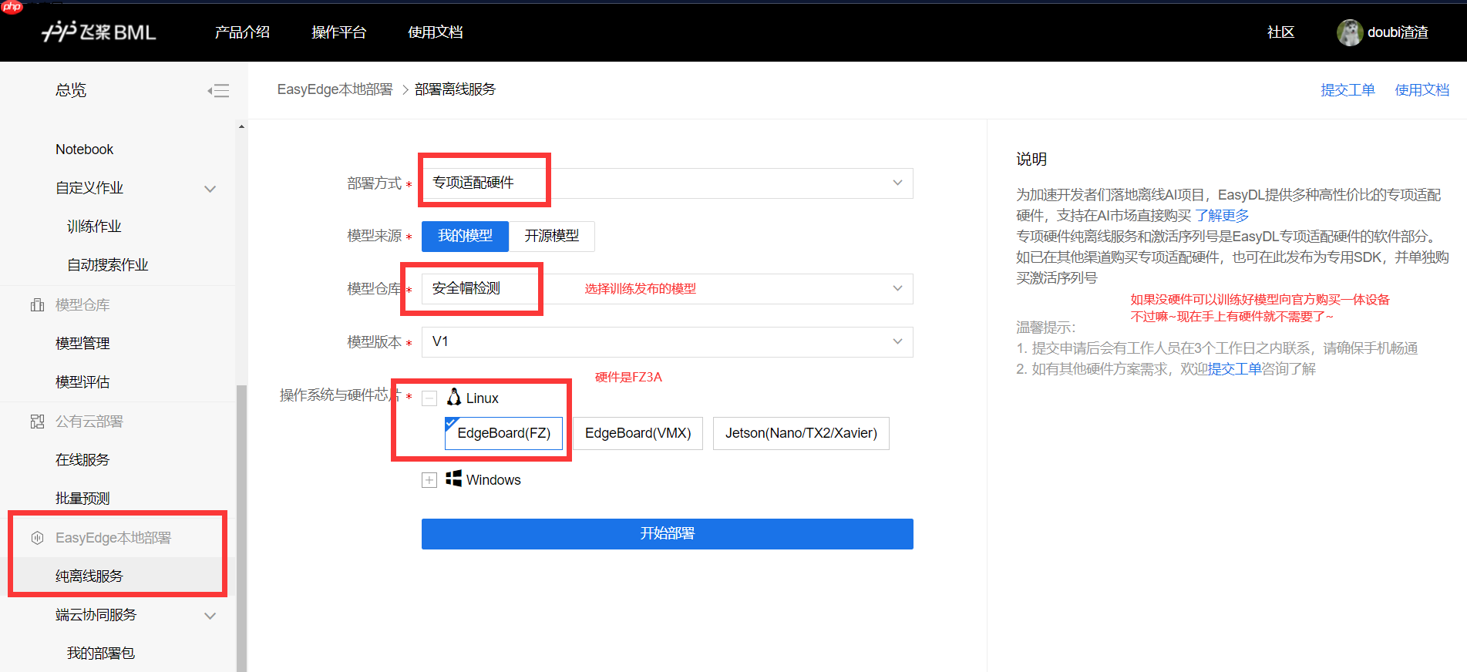Select the EdgeBoard(VMX) hardware option
The width and height of the screenshot is (1467, 672).
(x=638, y=433)
